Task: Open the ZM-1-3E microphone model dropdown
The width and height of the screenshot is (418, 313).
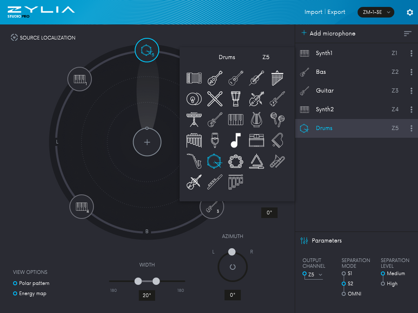Action: 376,12
